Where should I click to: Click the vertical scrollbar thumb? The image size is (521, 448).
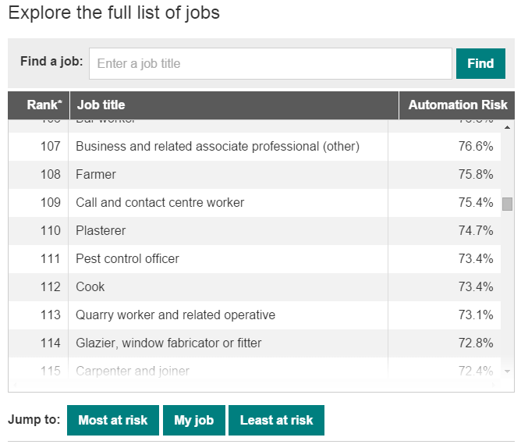[508, 204]
